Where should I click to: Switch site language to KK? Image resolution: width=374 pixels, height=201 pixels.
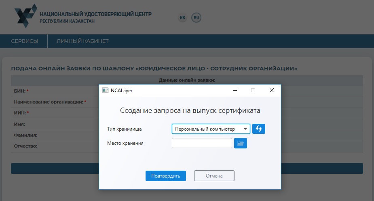pos(182,18)
